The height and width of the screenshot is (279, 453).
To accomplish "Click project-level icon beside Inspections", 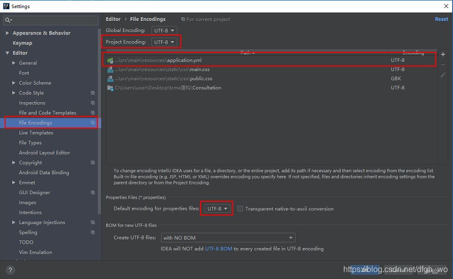I will click(93, 103).
